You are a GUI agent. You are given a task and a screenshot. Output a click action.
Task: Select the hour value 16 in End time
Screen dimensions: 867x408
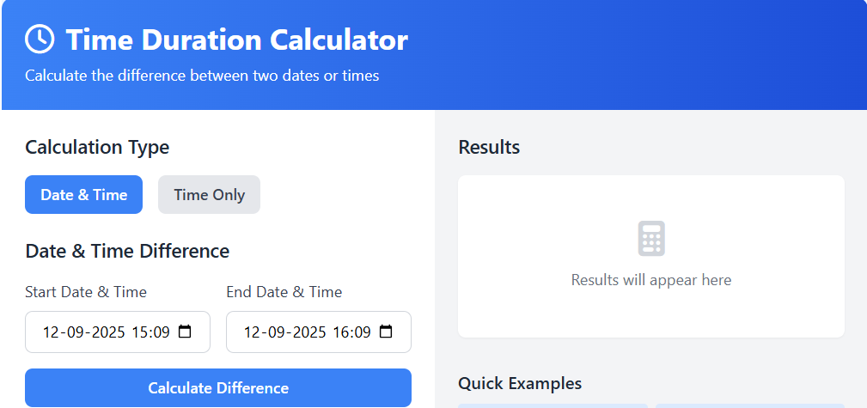coord(341,332)
